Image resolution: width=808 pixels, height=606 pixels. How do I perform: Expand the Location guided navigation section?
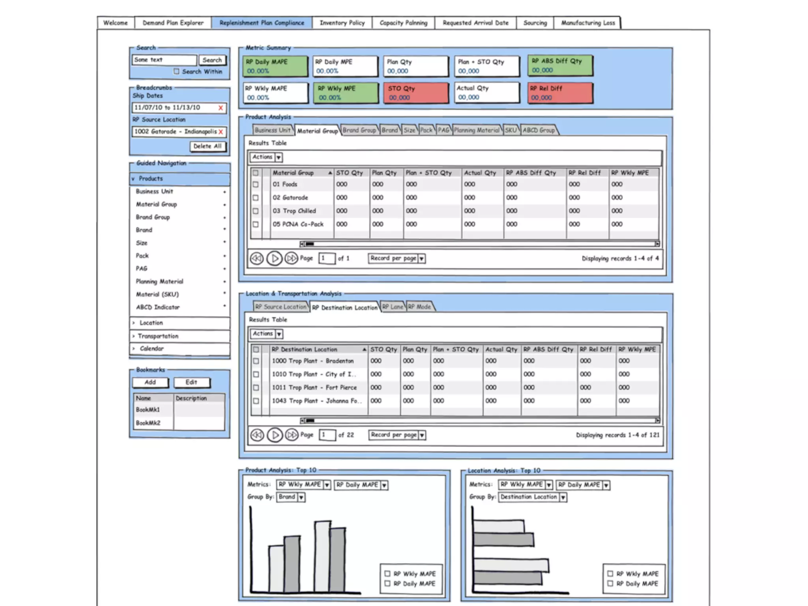coord(151,323)
